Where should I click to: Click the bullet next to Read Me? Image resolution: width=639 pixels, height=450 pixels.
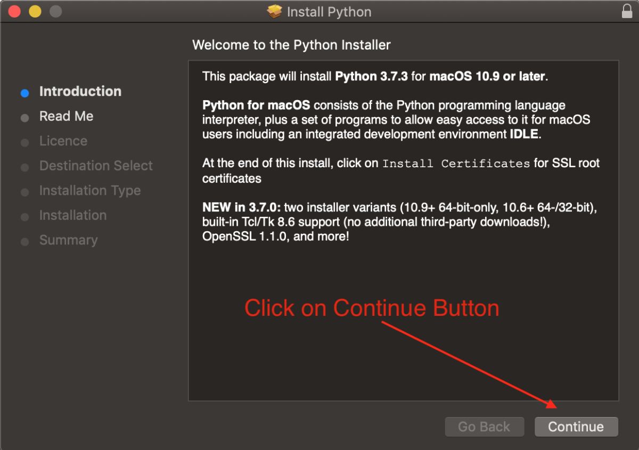(24, 118)
